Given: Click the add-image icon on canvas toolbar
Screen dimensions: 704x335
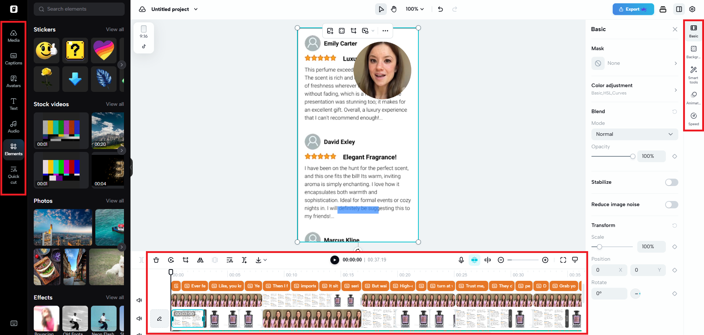Looking at the screenshot, I should [x=330, y=31].
